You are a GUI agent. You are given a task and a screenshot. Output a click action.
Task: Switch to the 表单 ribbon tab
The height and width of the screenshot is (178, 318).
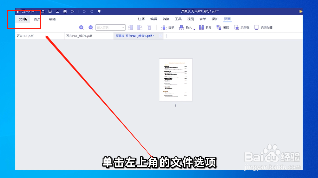tap(203, 19)
